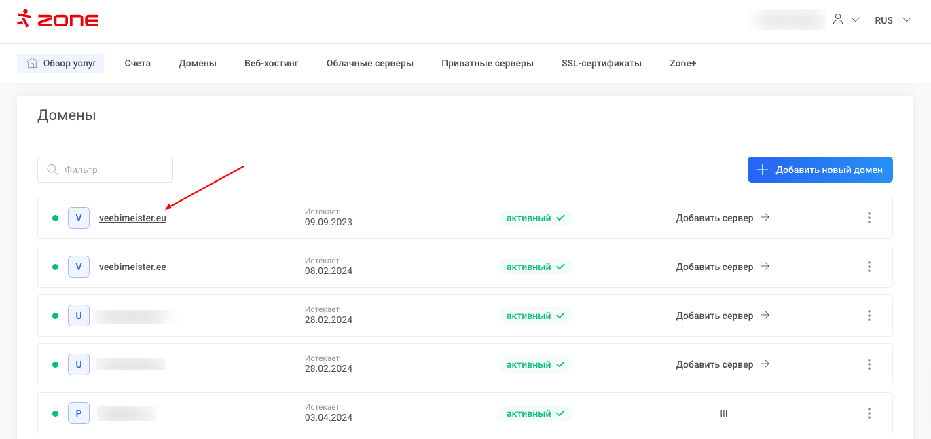931x439 pixels.
Task: Open three-dot menu for veebimeister.eu
Action: pos(869,218)
